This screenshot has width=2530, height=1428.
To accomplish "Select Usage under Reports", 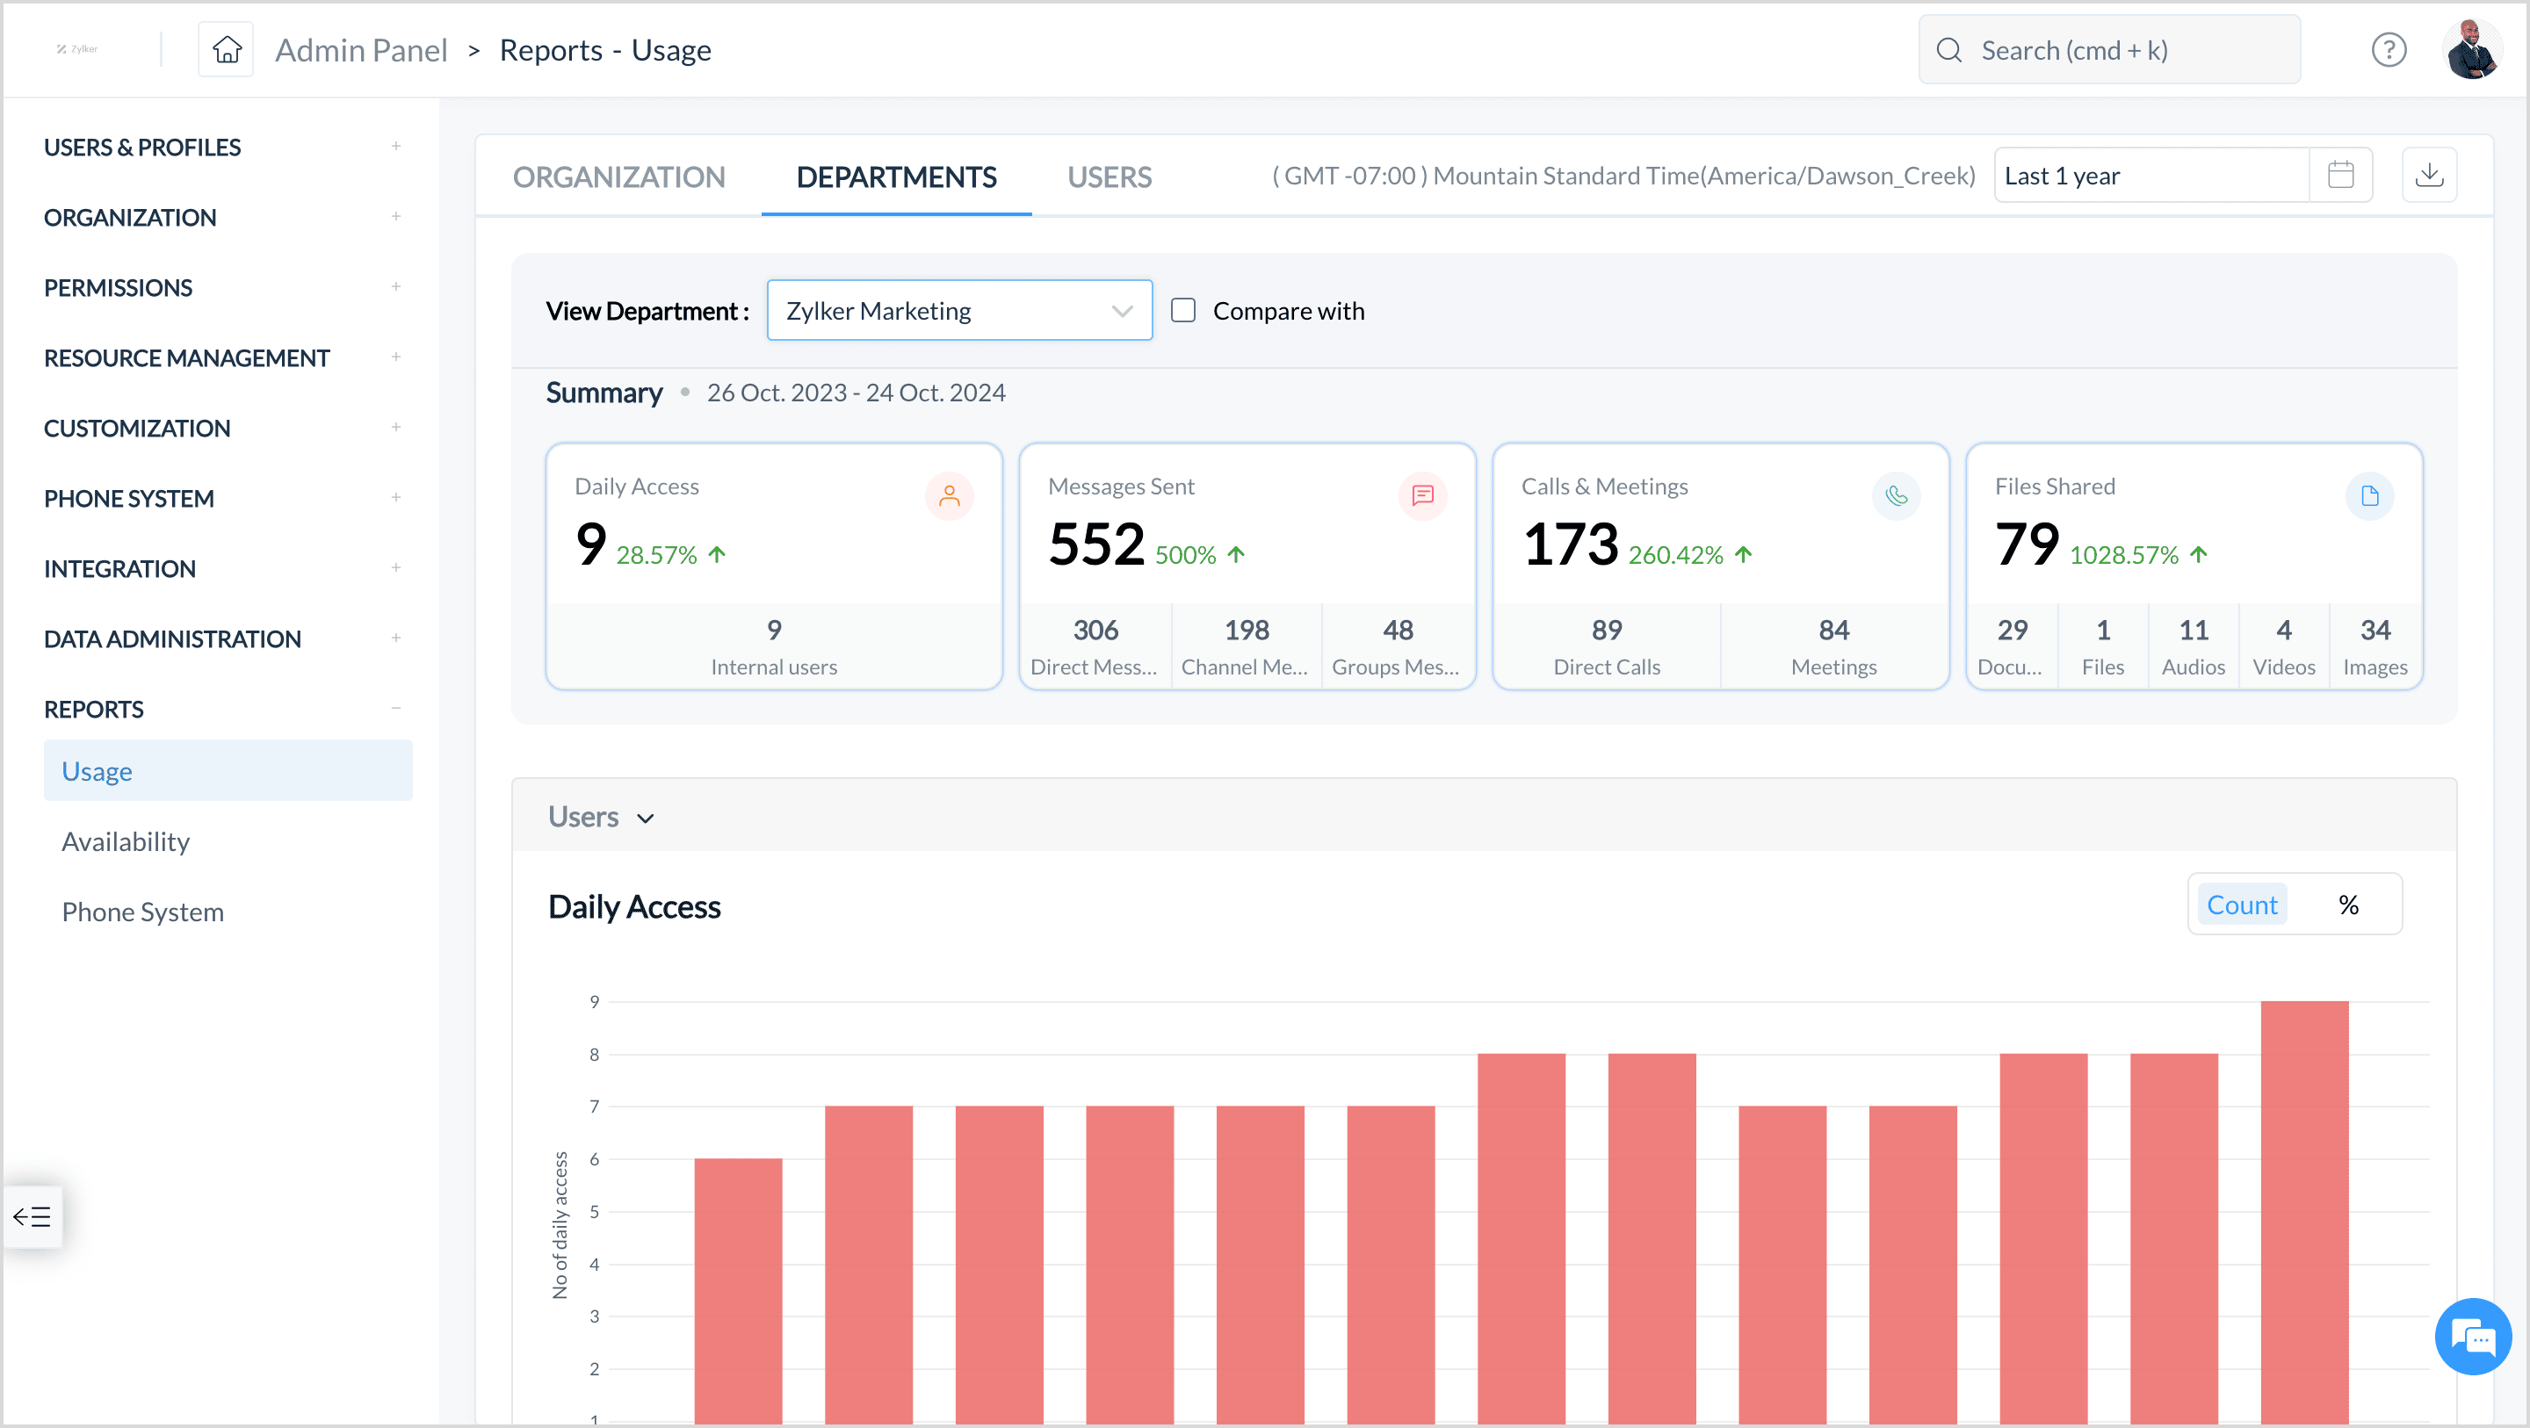I will coord(228,770).
